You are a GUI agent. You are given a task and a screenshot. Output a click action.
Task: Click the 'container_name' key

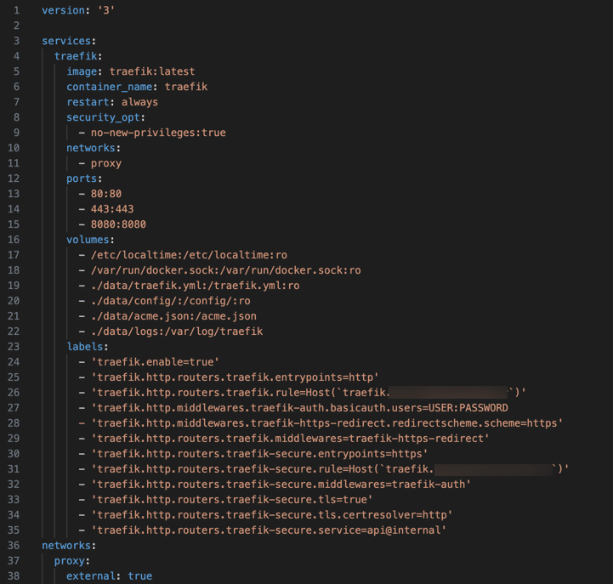(109, 87)
